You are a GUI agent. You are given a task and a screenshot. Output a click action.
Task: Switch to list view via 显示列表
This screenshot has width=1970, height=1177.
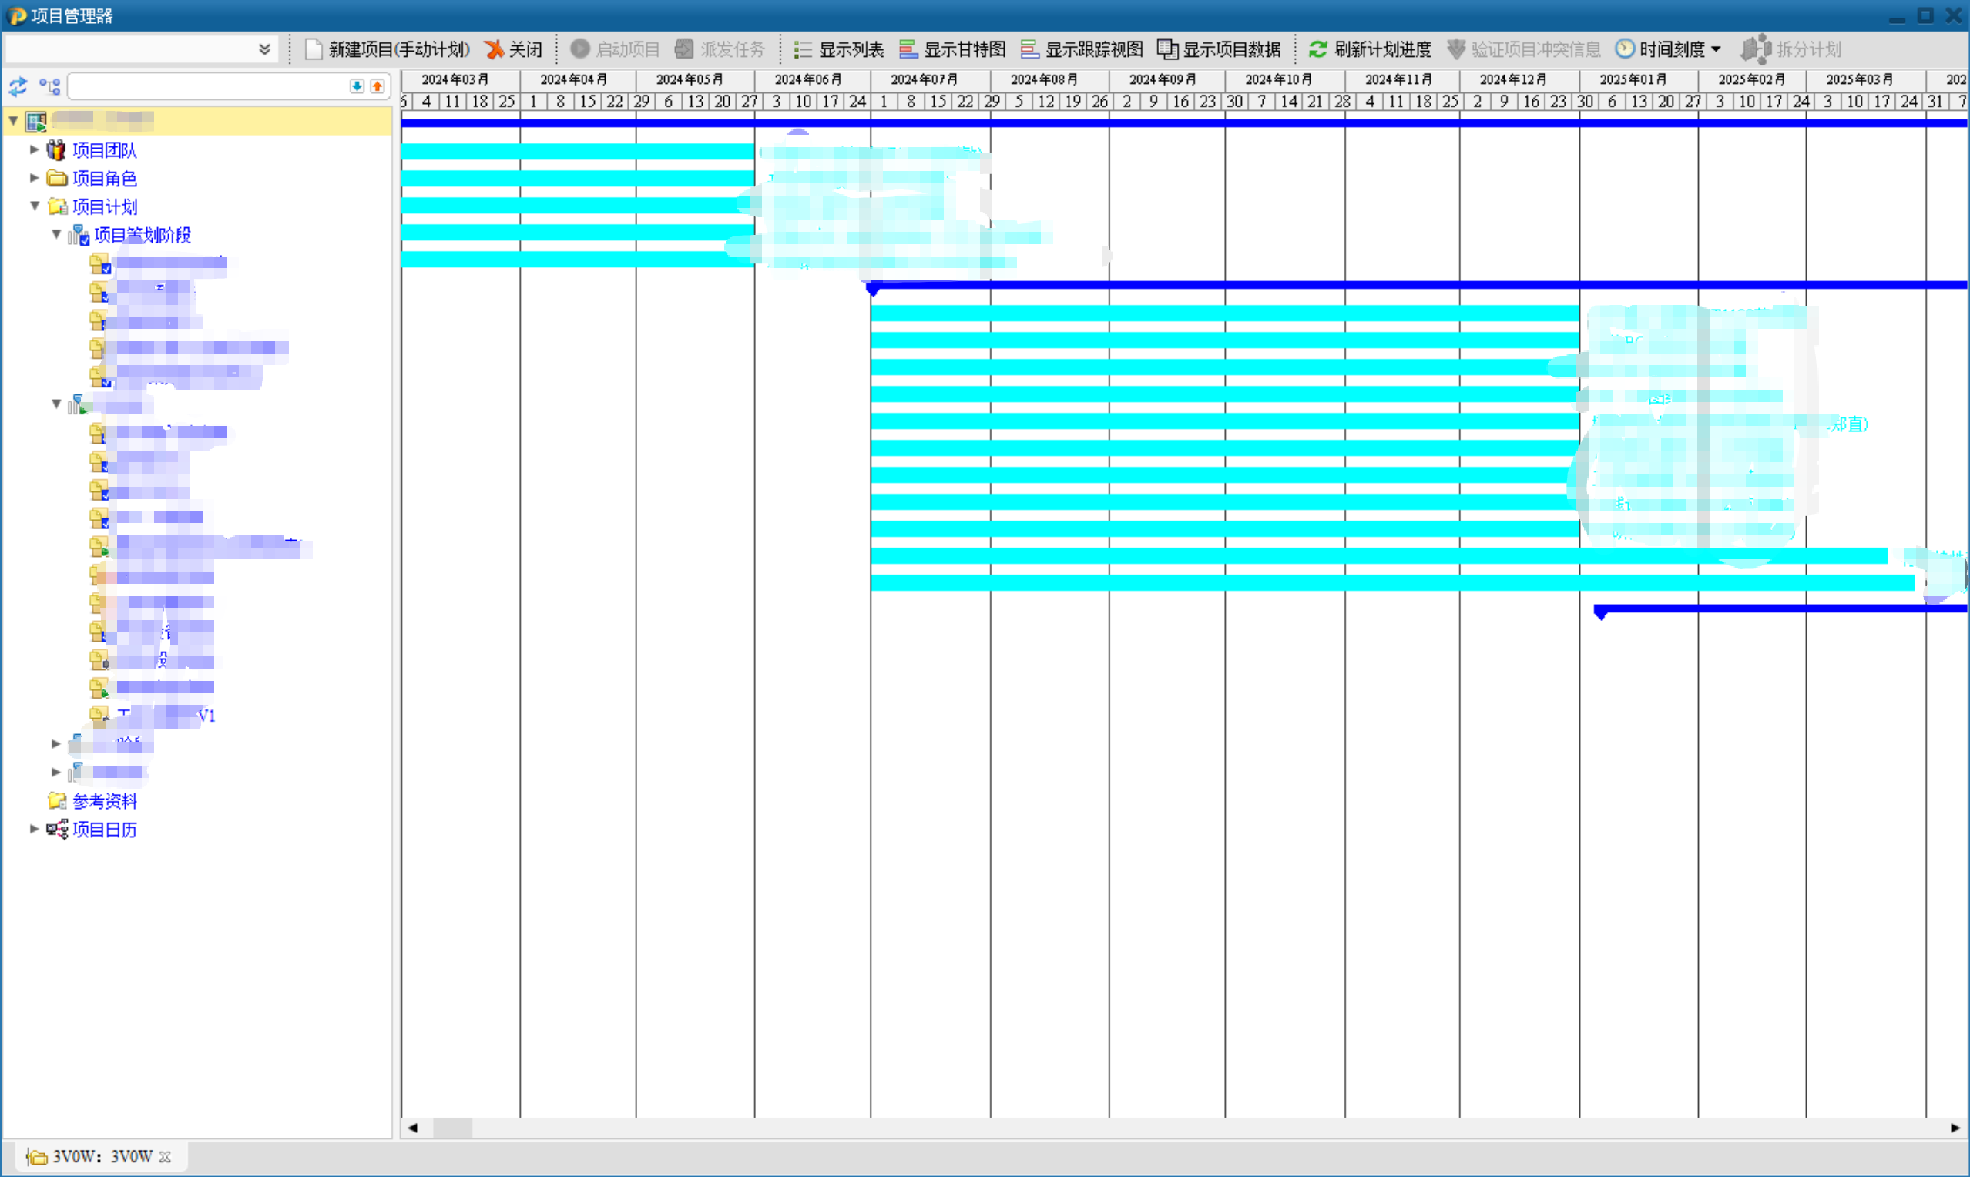click(x=838, y=49)
